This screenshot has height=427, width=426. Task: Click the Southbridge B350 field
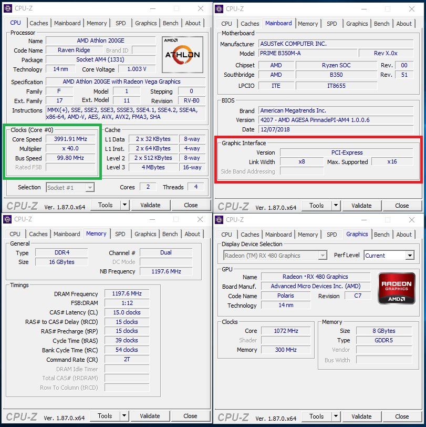336,75
